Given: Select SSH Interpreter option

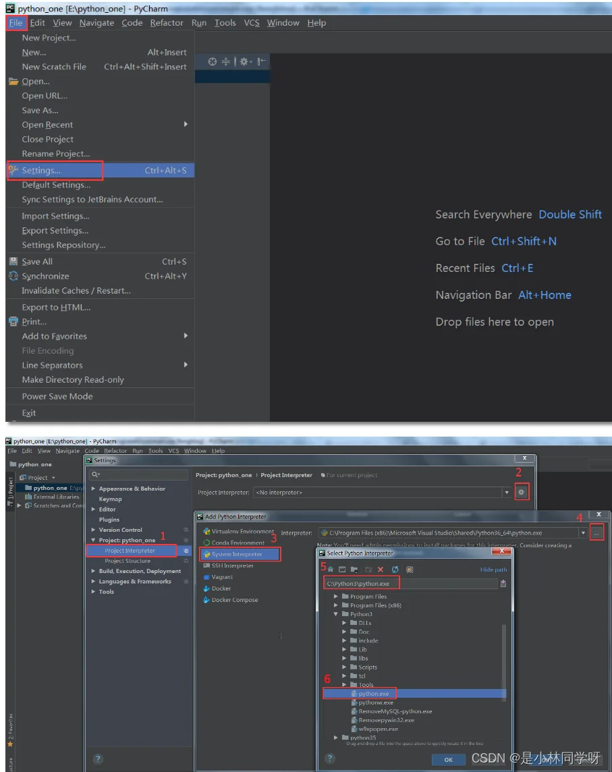Looking at the screenshot, I should tap(229, 566).
